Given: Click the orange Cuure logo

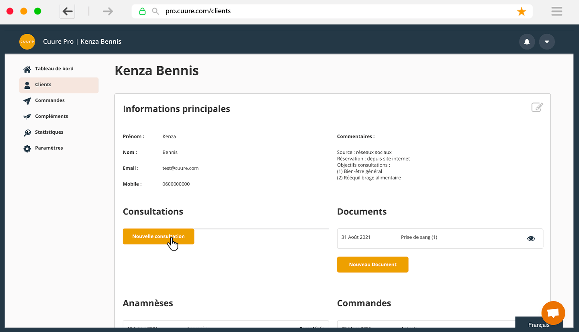Looking at the screenshot, I should click(x=27, y=42).
